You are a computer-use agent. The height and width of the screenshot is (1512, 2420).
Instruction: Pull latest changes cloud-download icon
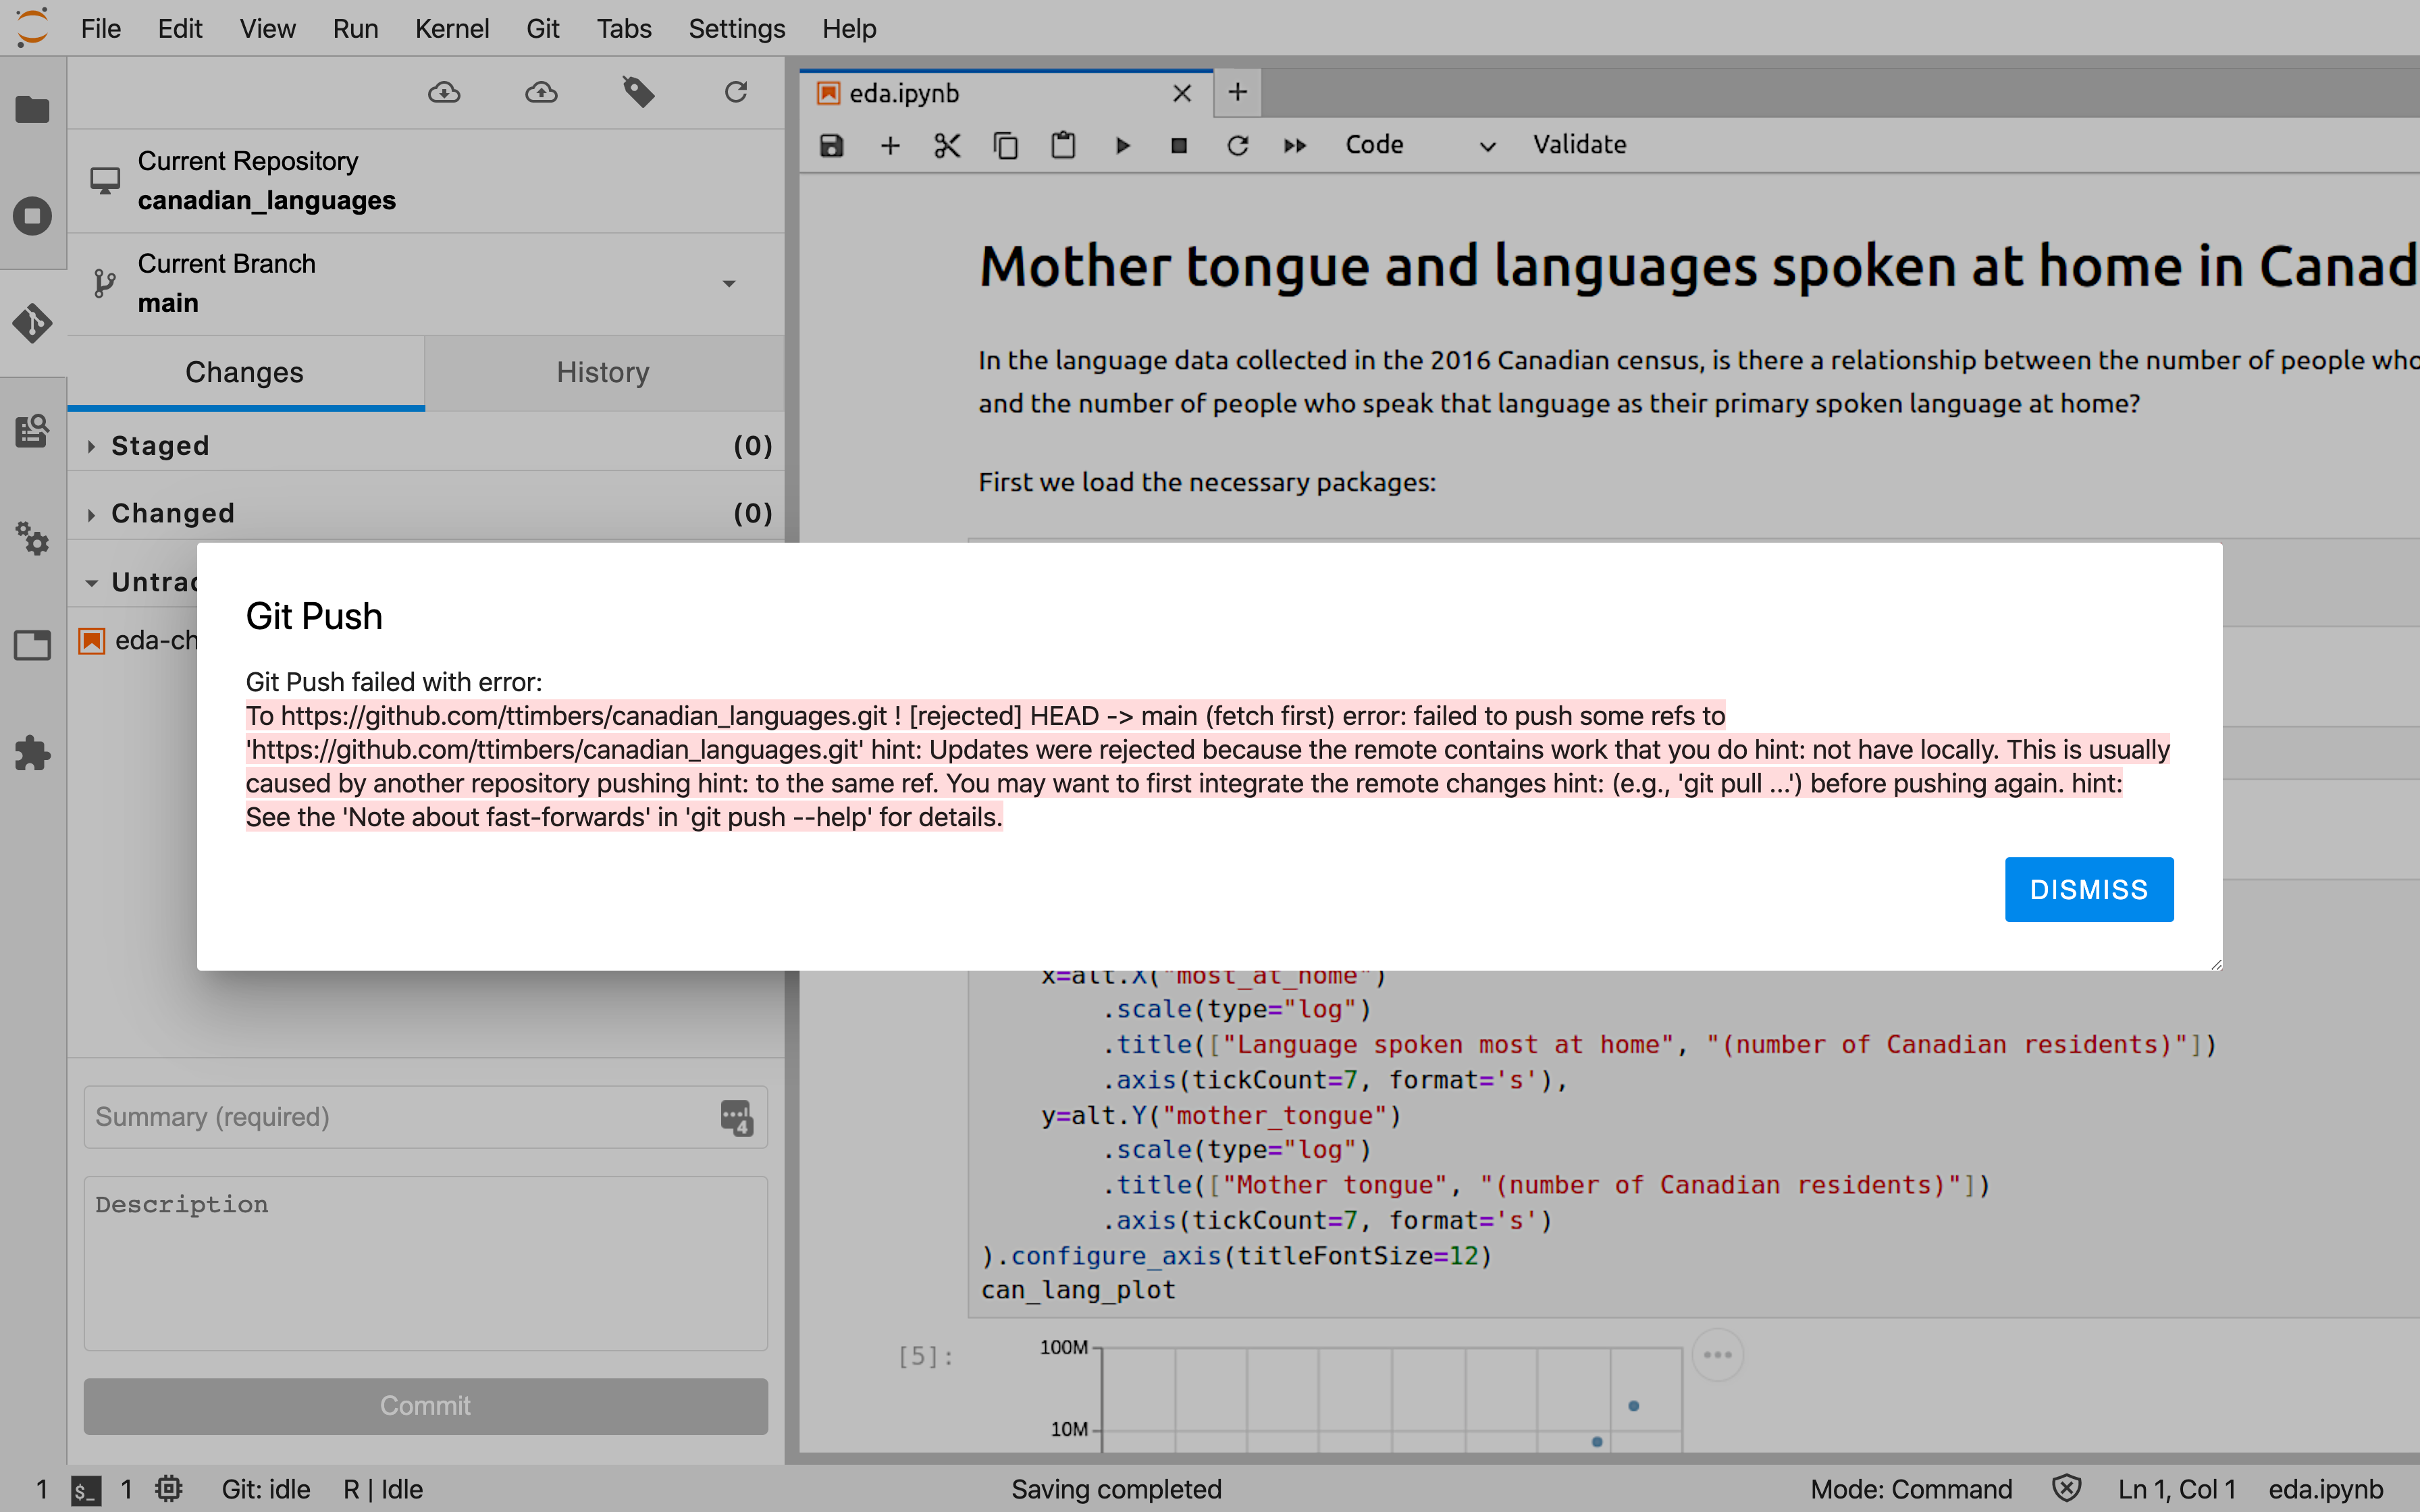tap(444, 93)
